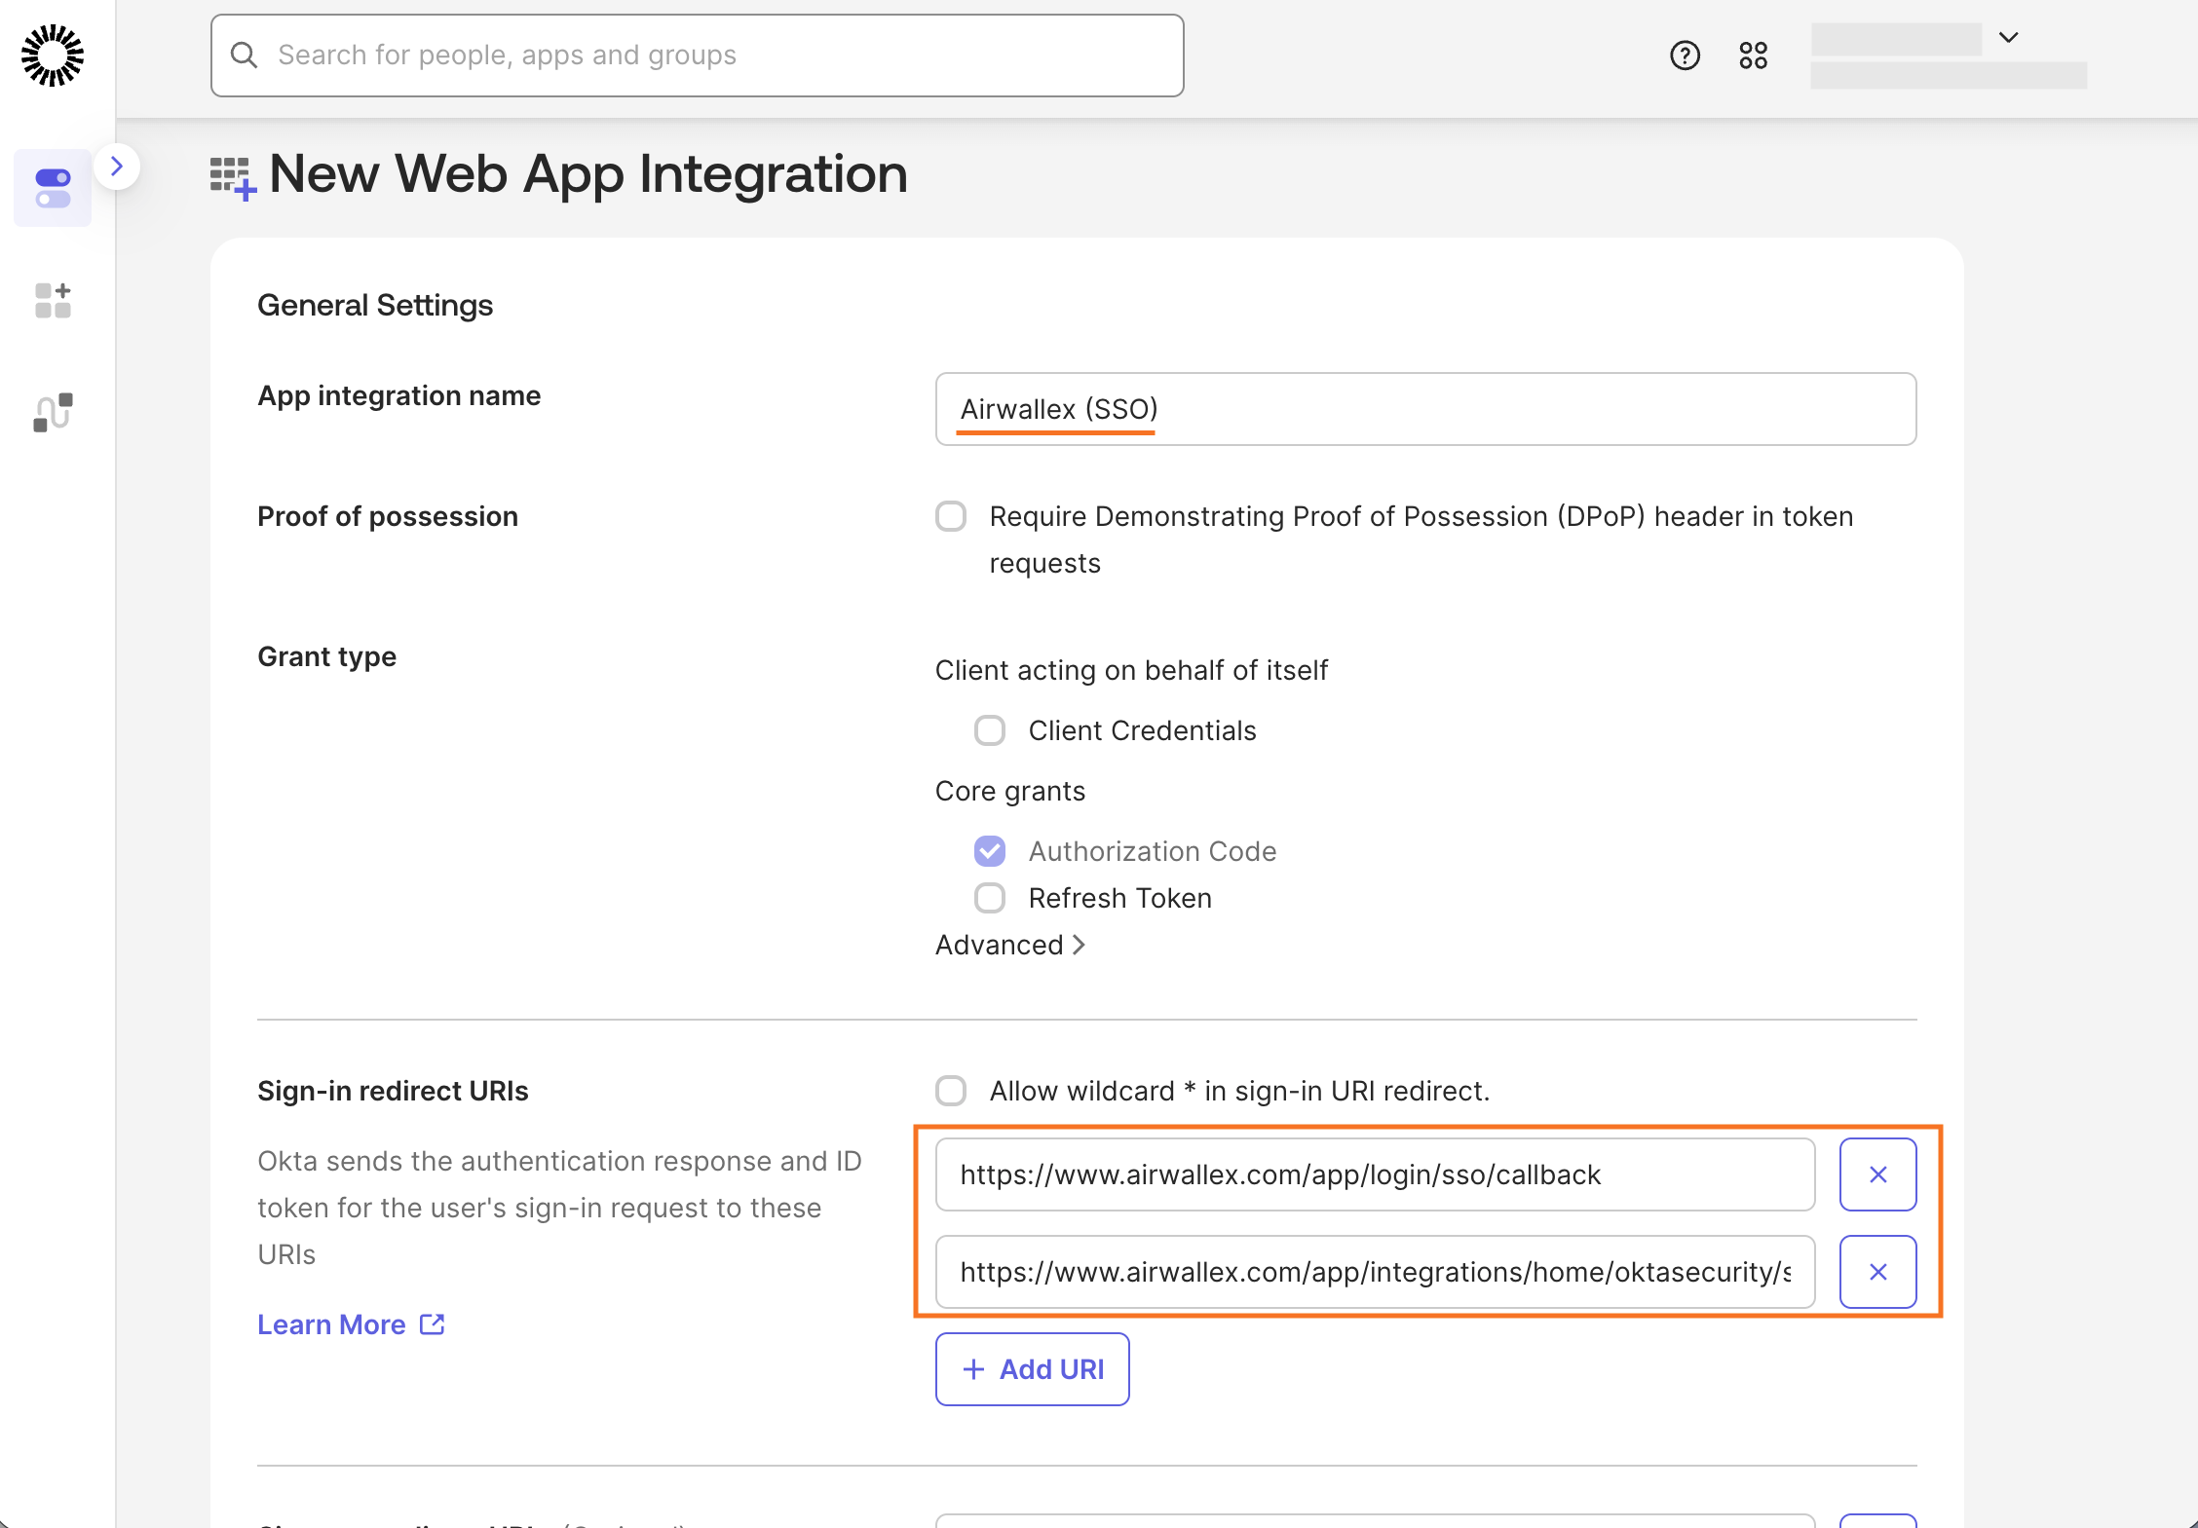Screen dimensions: 2198x1528
Task: Check the Client Credentials grant
Action: (x=990, y=730)
